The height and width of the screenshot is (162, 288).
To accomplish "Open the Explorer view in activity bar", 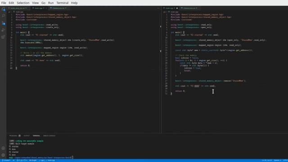I will (3, 9).
